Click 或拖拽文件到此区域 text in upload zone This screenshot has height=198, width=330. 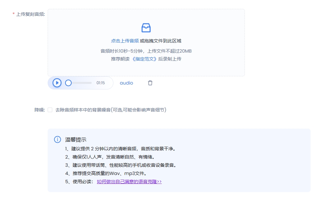(x=160, y=41)
